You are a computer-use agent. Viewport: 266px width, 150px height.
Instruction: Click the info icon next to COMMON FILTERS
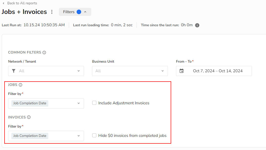(44, 52)
